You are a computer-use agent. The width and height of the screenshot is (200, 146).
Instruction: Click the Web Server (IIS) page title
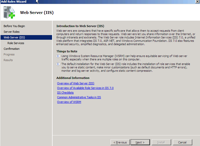37,12
